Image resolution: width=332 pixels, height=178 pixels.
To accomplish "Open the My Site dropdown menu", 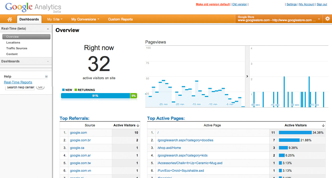I will (x=55, y=19).
